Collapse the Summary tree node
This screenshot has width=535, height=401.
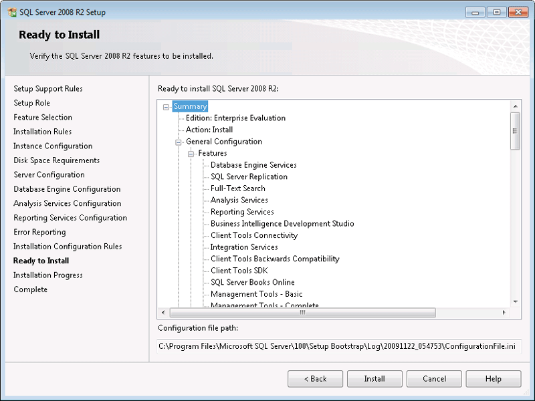pyautogui.click(x=166, y=107)
